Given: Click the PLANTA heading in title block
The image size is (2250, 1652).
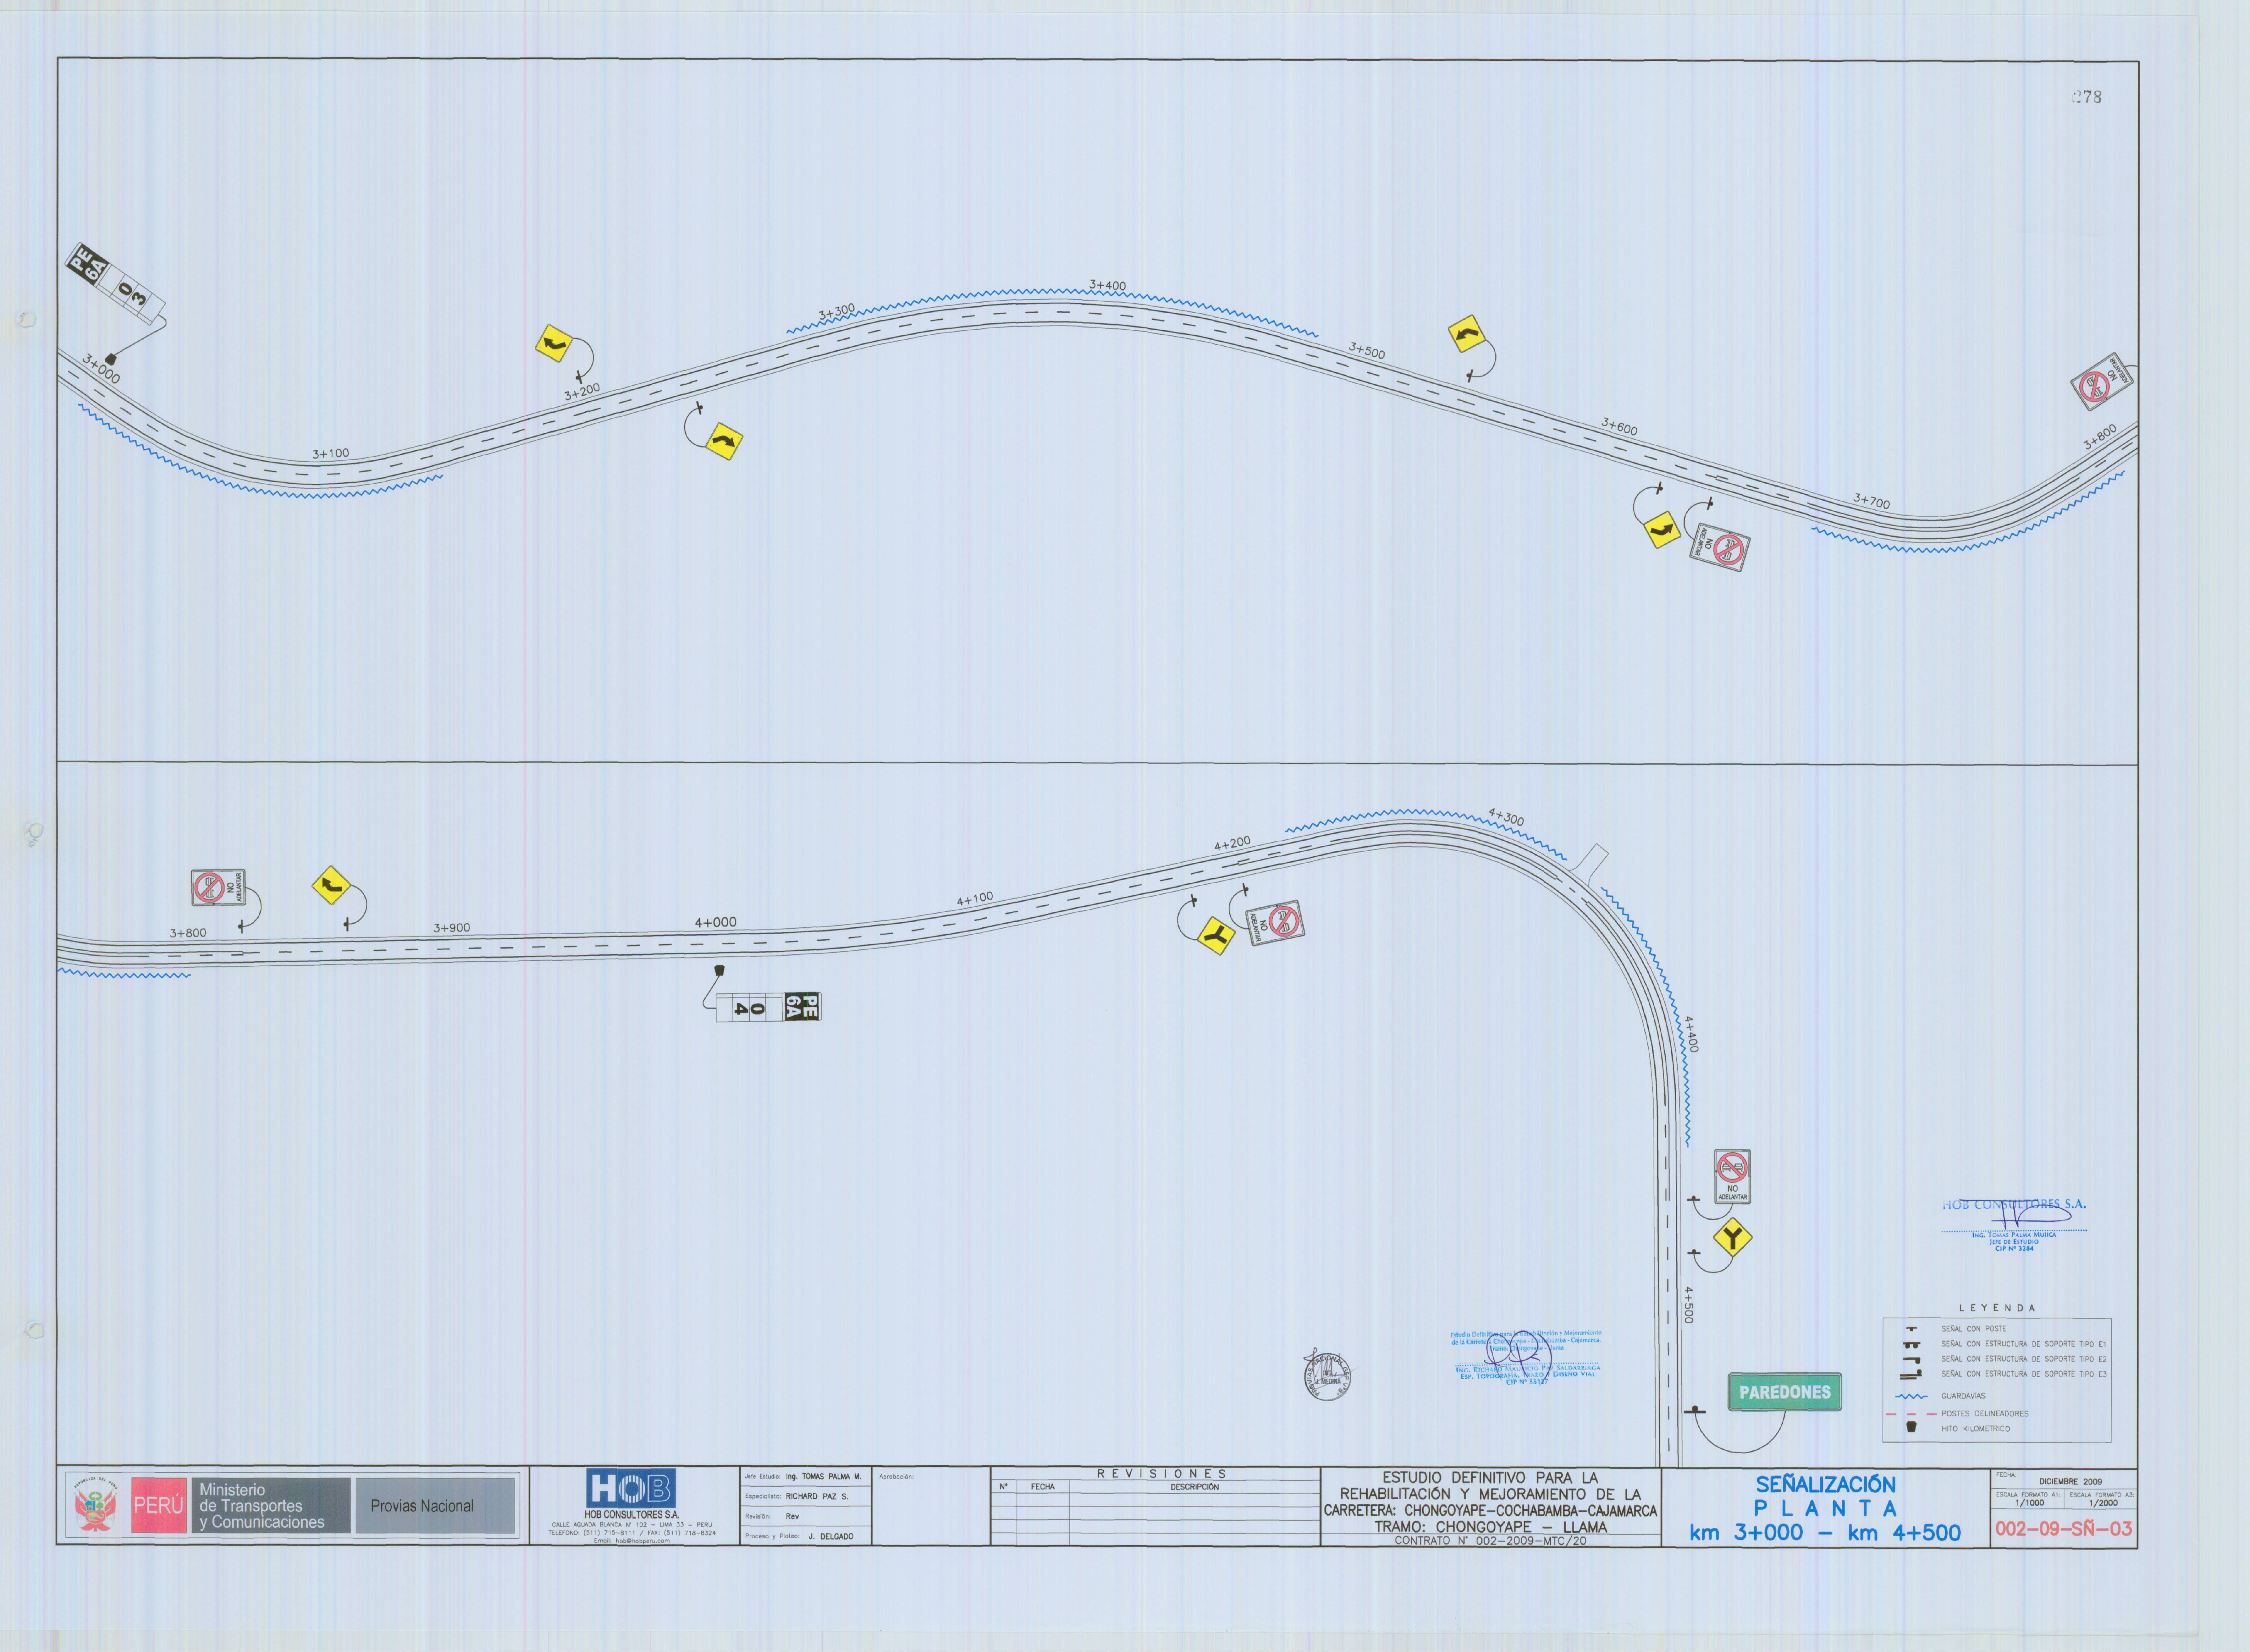Looking at the screenshot, I should coord(1825,1508).
